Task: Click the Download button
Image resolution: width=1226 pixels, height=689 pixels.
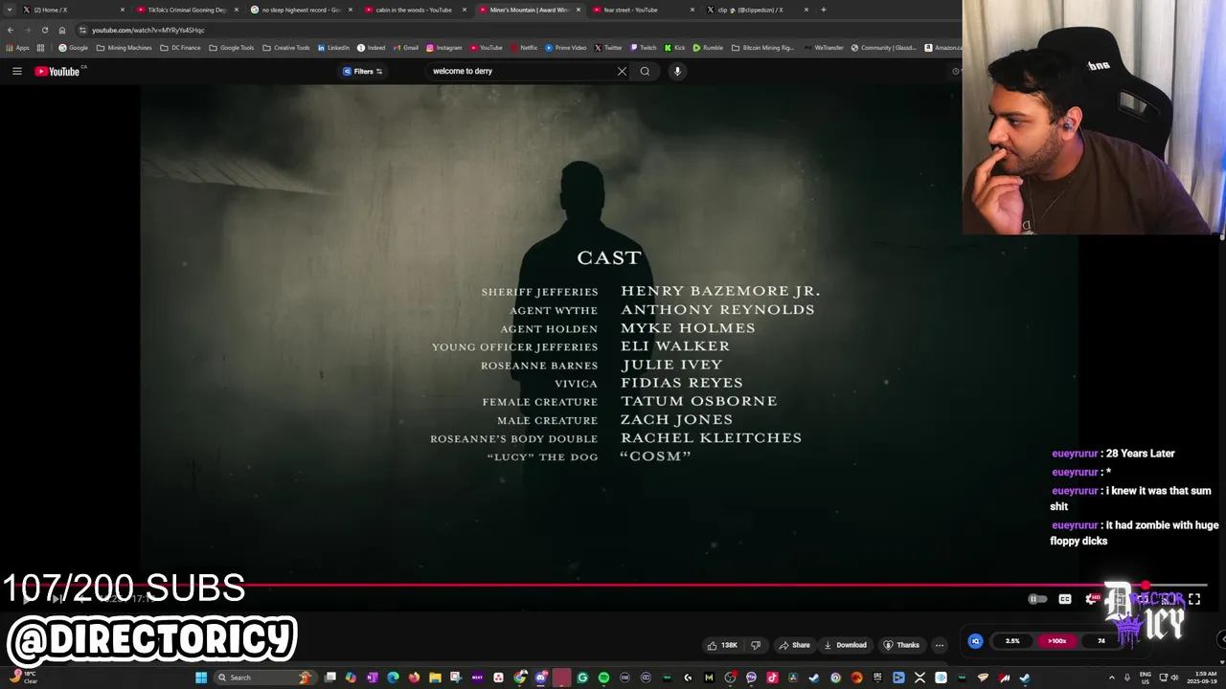Action: tap(845, 645)
